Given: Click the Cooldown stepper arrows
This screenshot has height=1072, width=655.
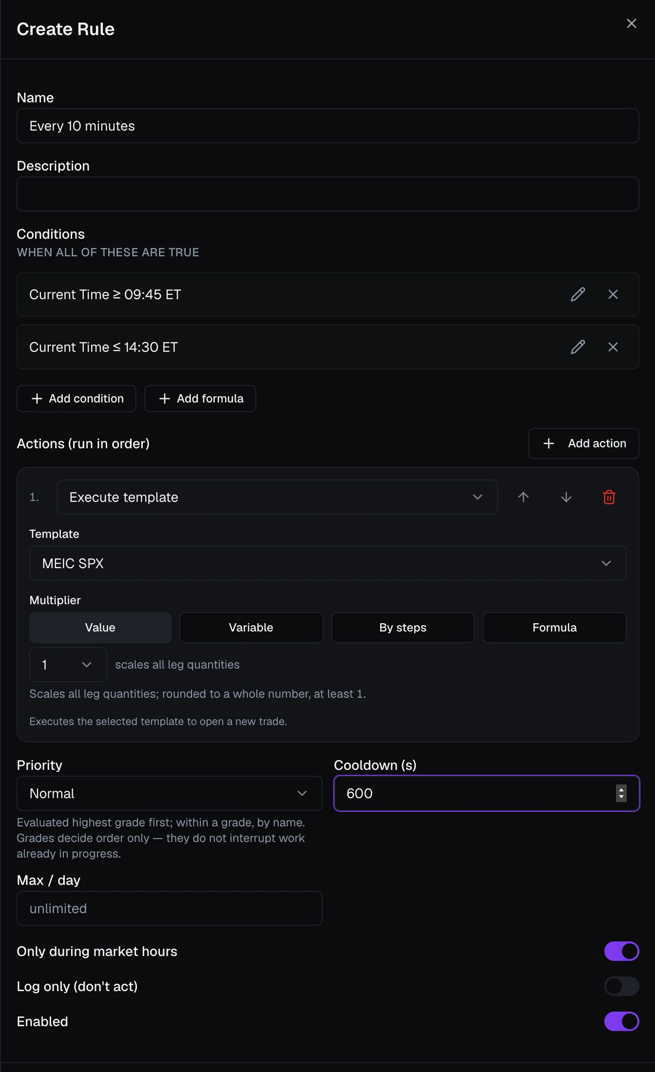Looking at the screenshot, I should pyautogui.click(x=621, y=793).
